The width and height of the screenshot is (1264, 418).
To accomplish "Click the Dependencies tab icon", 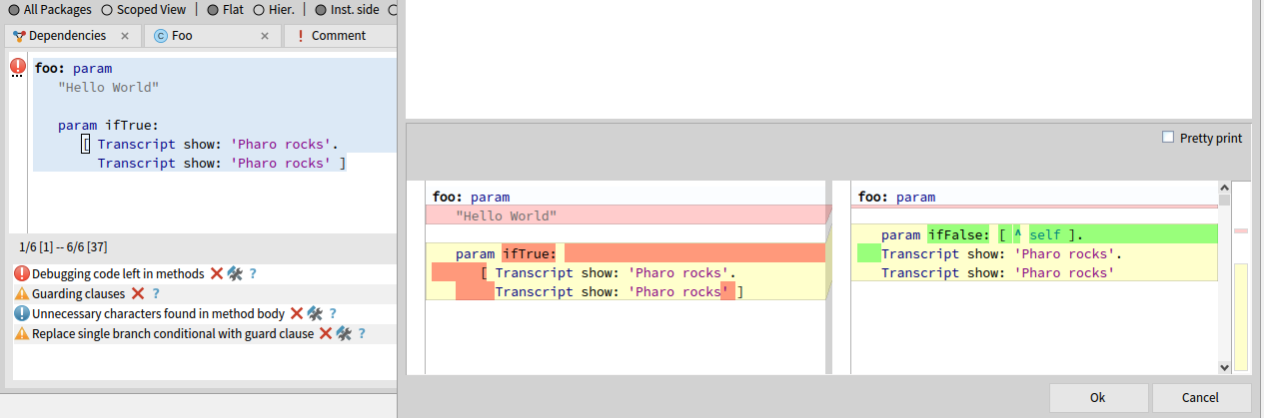I will [19, 36].
